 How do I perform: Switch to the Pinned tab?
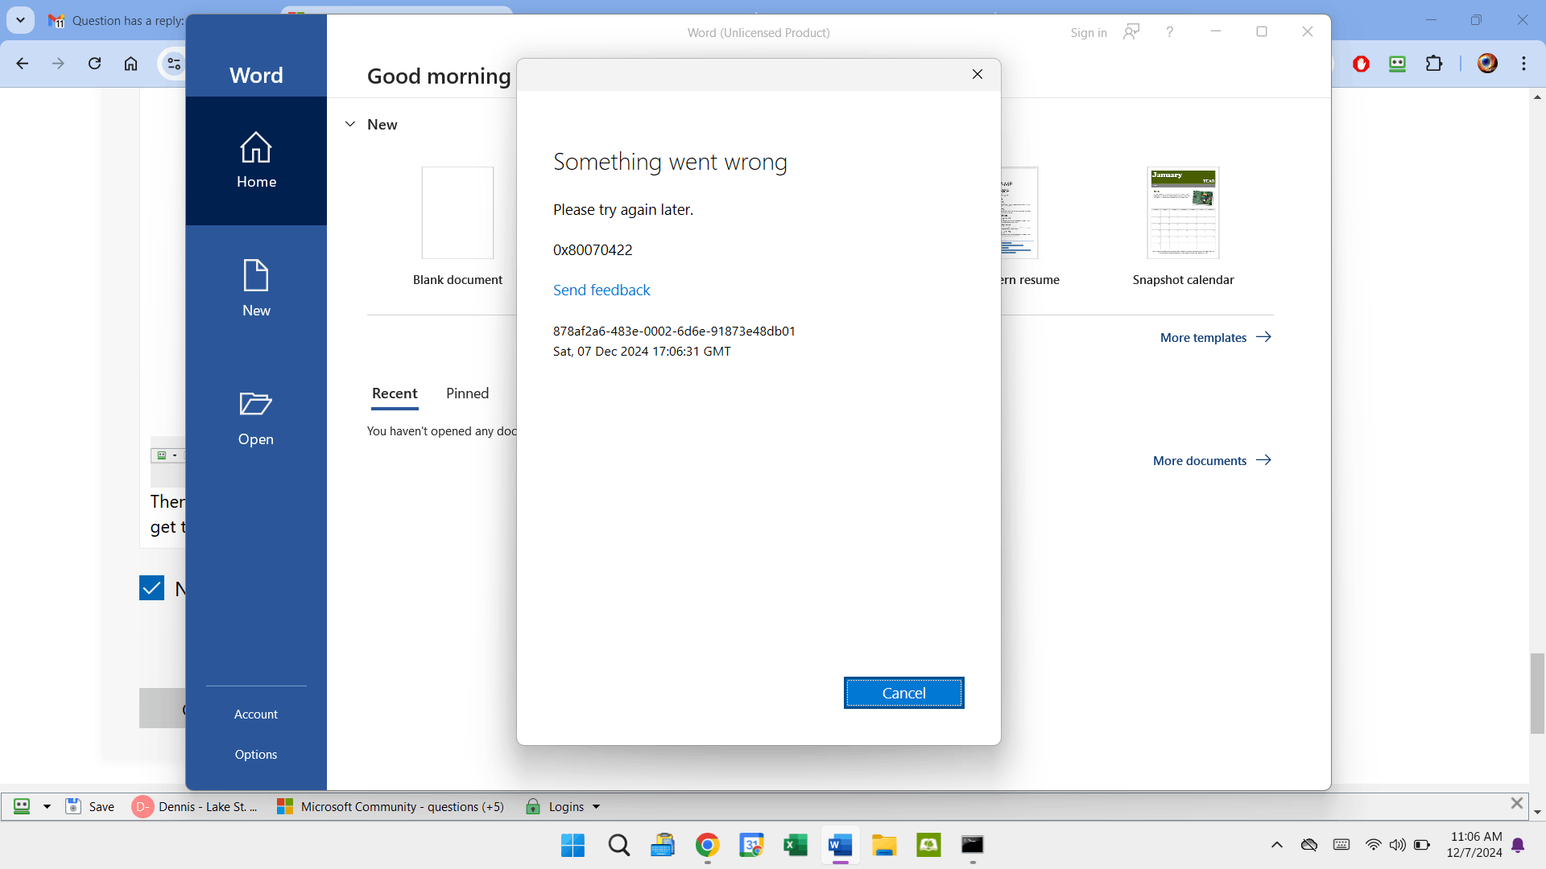pos(467,393)
